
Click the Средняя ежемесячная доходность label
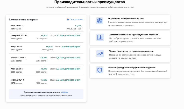(42, 92)
